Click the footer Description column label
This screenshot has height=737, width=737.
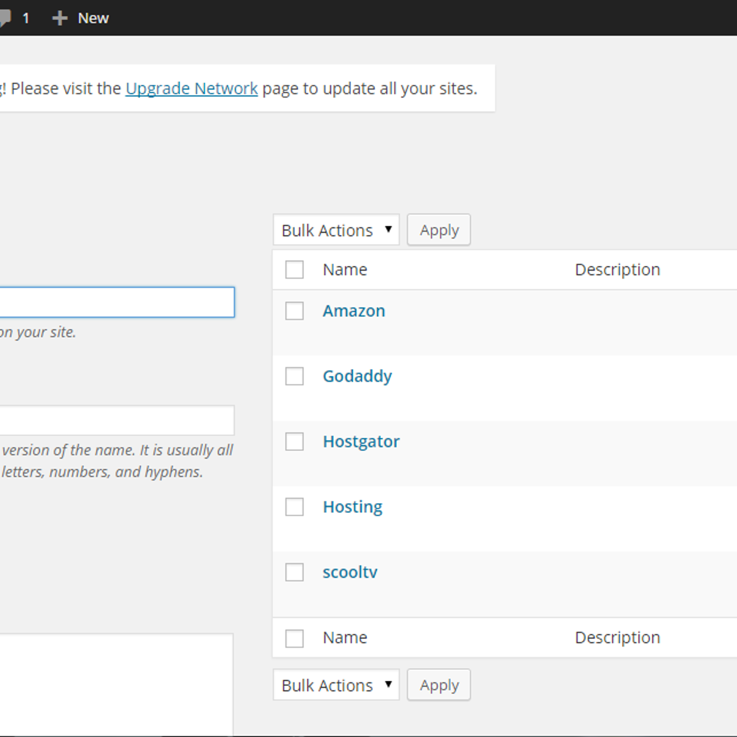pos(618,638)
